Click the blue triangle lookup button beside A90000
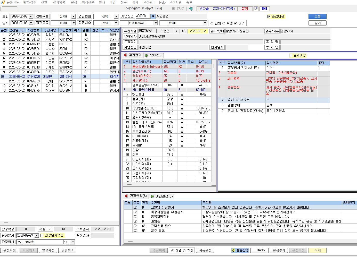Image resolution: width=357 pixels, height=257 pixels. click(153, 16)
